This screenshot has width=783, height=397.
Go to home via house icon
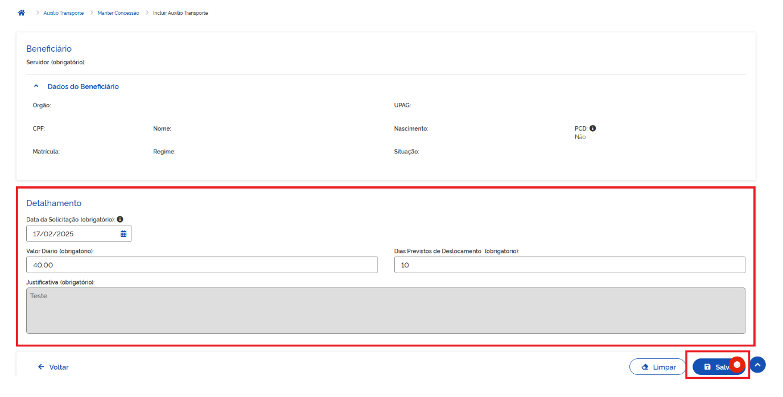22,12
